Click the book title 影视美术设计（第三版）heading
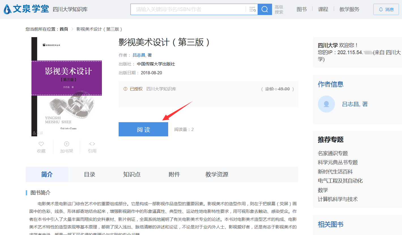Image resolution: width=402 pixels, height=235 pixels. [x=165, y=42]
